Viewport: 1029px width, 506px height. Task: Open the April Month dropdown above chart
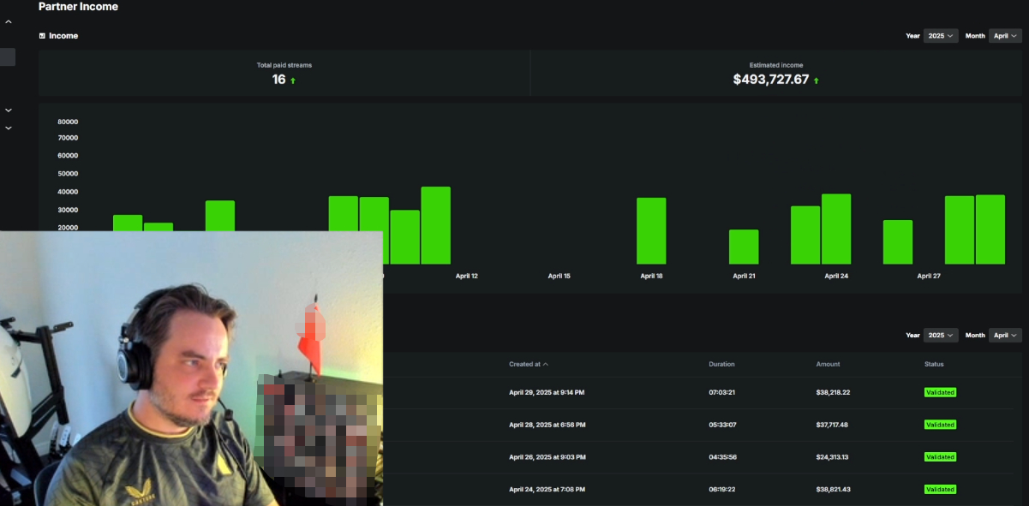1004,36
